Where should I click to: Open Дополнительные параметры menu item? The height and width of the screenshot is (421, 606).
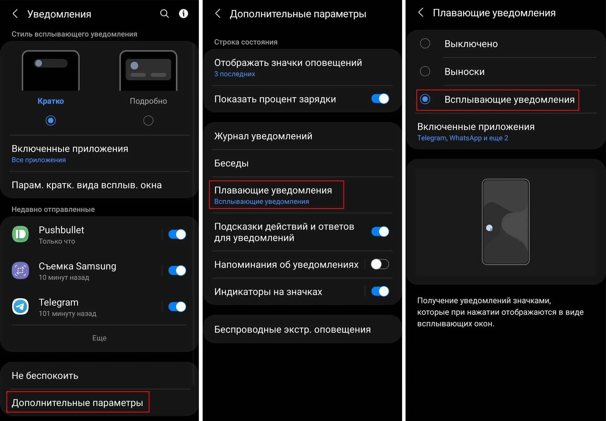[77, 402]
